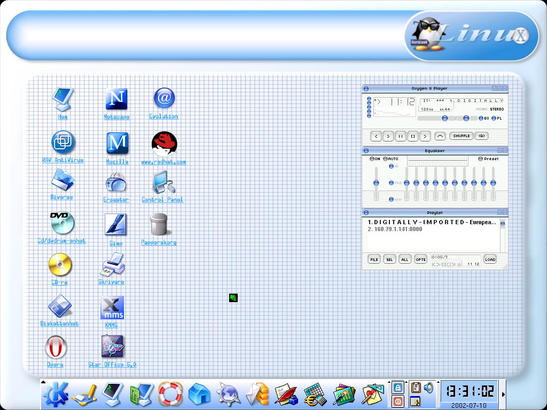
Task: Click the red logout power button in the panel
Action: [397, 401]
